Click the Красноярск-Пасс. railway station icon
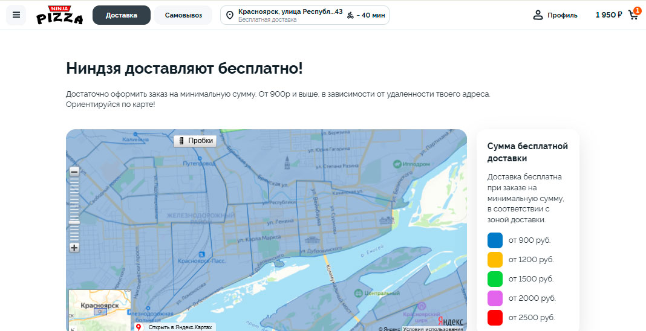Image resolution: width=646 pixels, height=331 pixels. tap(201, 254)
